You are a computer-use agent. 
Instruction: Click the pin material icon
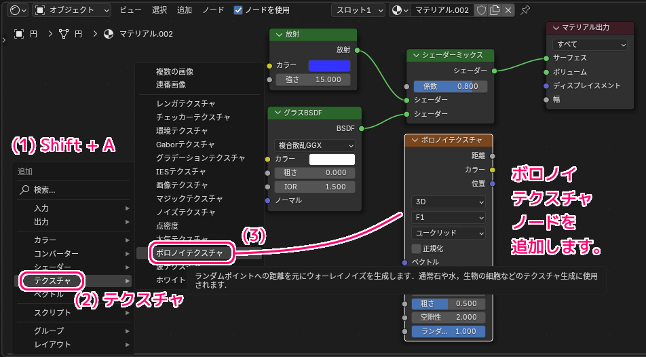(x=525, y=10)
